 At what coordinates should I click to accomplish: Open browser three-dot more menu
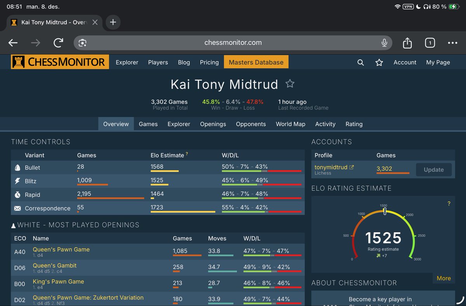tap(452, 43)
